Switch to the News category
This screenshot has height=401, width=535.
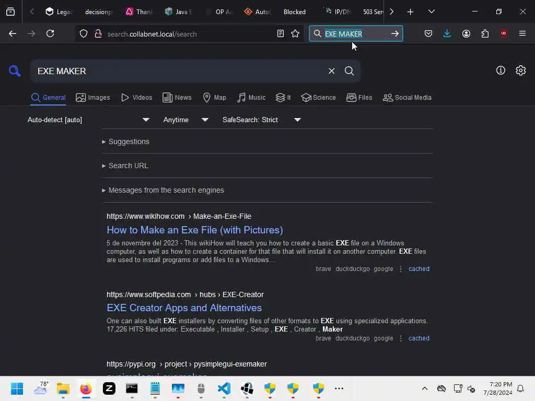click(177, 98)
